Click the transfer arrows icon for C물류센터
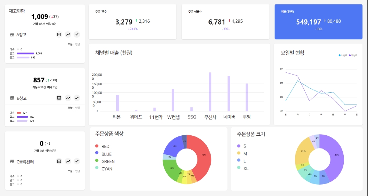 (x=77, y=161)
